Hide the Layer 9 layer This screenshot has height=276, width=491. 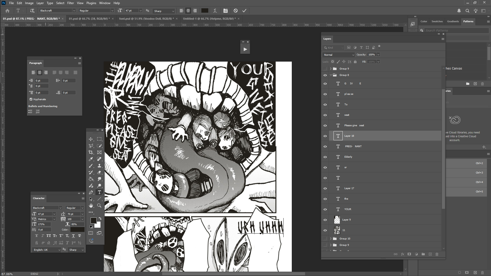point(325,220)
